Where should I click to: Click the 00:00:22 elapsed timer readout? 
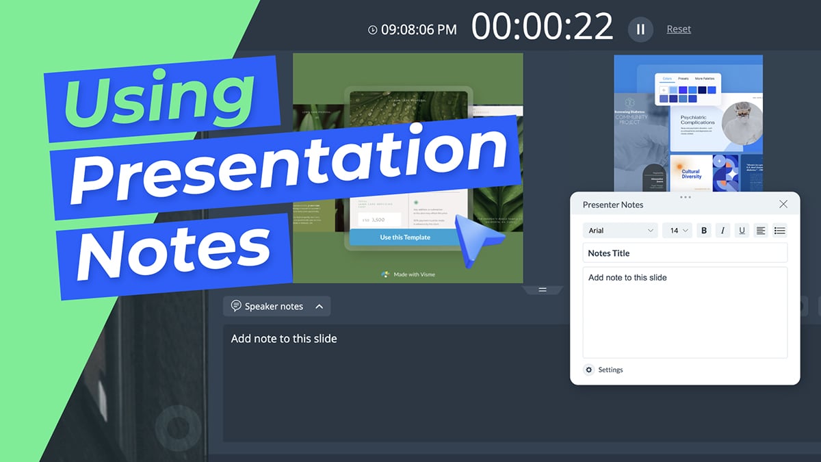[543, 28]
